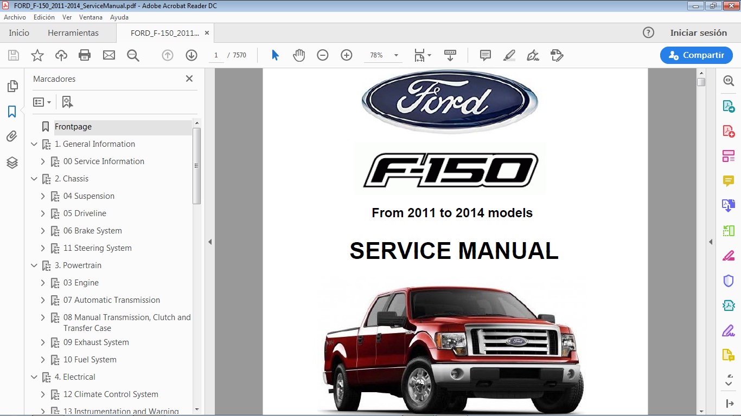Screen dimensions: 741x416
Task: Click the page number input field
Action: coord(215,55)
